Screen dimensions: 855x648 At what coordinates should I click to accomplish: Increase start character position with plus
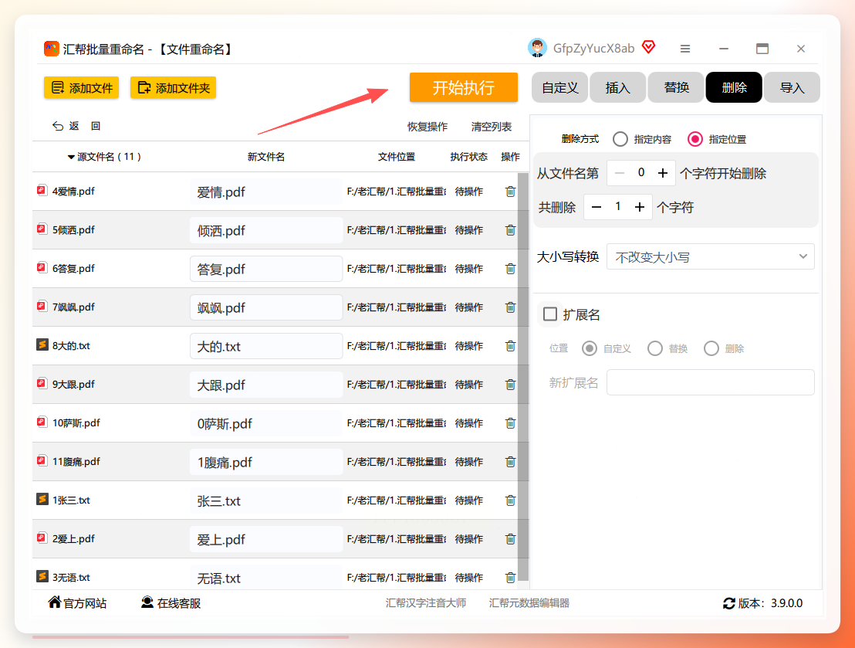click(x=663, y=173)
